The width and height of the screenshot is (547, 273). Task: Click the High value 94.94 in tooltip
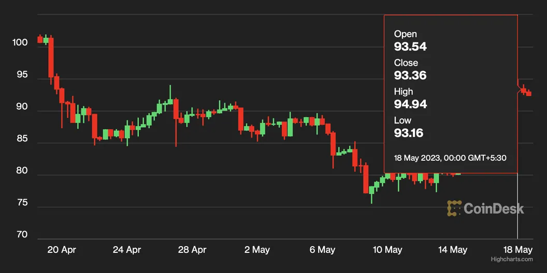[x=410, y=104]
